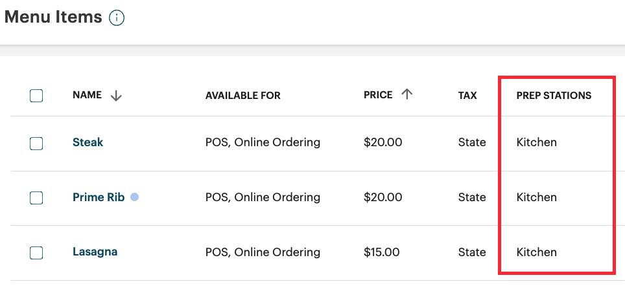This screenshot has height=293, width=625.
Task: Click the blue dot beside Prime Rib
Action: point(134,197)
